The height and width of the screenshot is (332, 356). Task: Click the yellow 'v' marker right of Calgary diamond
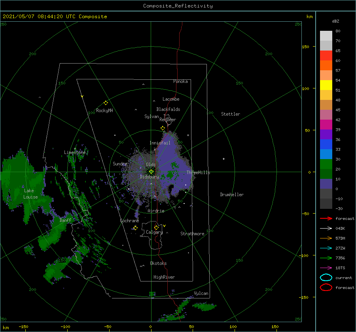pyautogui.click(x=165, y=226)
